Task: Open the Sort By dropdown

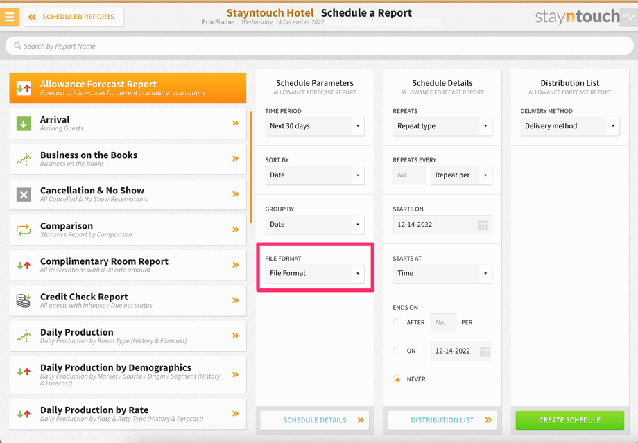Action: coord(315,175)
